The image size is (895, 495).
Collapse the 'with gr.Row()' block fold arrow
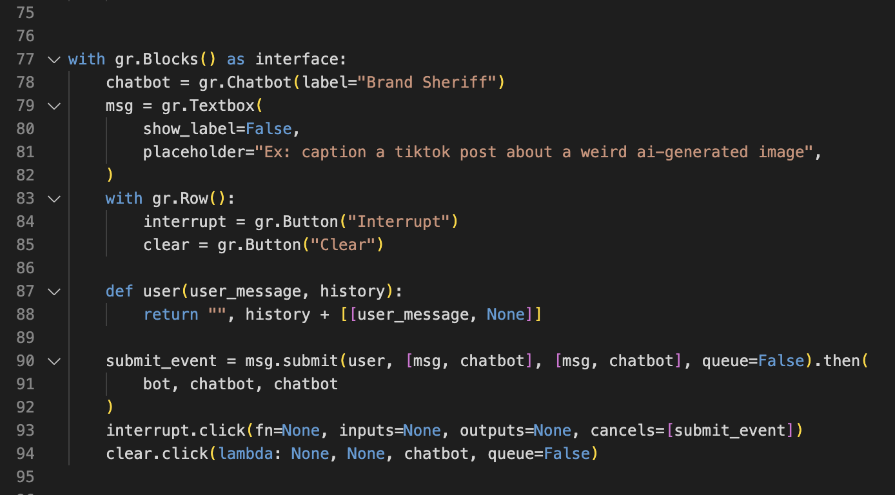pos(54,199)
